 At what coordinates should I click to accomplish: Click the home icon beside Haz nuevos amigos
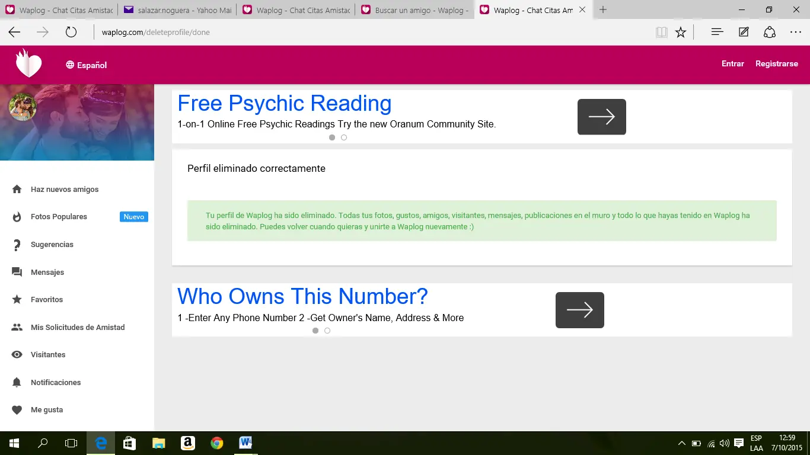tap(17, 190)
